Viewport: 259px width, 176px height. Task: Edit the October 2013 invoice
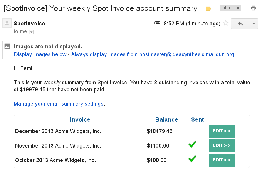pos(222,160)
